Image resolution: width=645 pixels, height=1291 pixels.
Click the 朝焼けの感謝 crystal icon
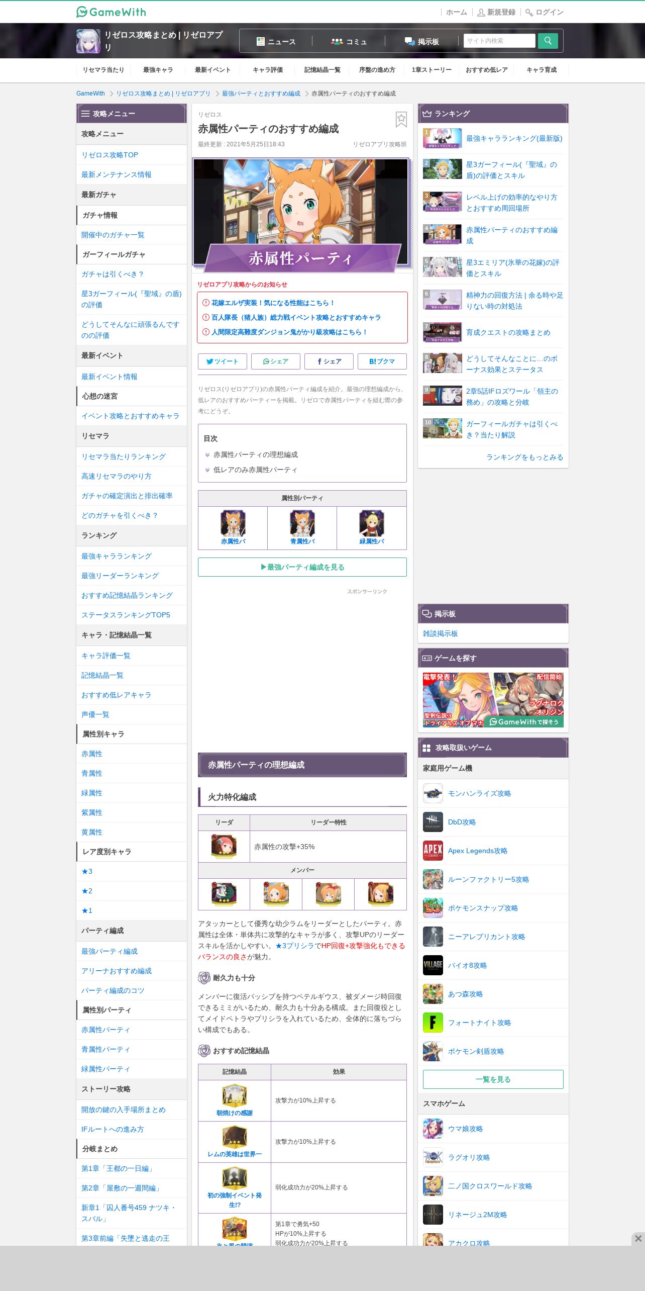coord(235,1096)
